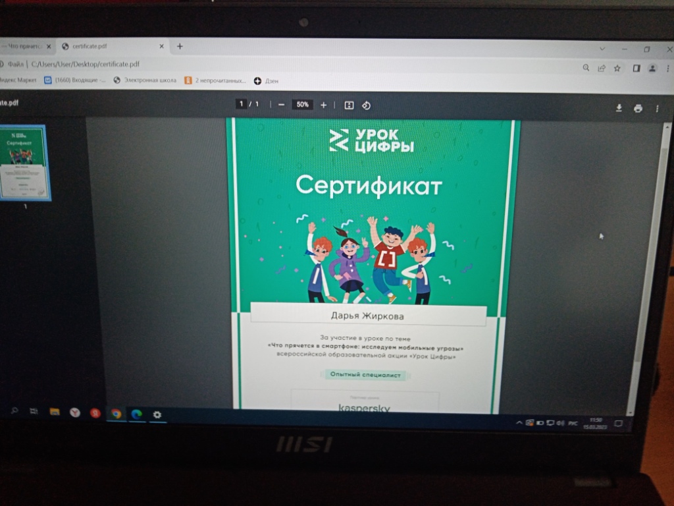674x506 pixels.
Task: Open Chrome three-dot menu
Action: [x=667, y=68]
